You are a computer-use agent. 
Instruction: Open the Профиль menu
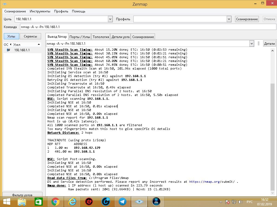(x=61, y=11)
